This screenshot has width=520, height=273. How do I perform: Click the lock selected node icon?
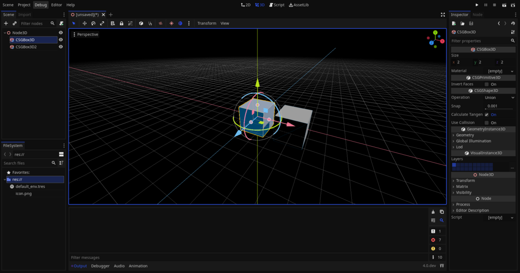(x=121, y=23)
